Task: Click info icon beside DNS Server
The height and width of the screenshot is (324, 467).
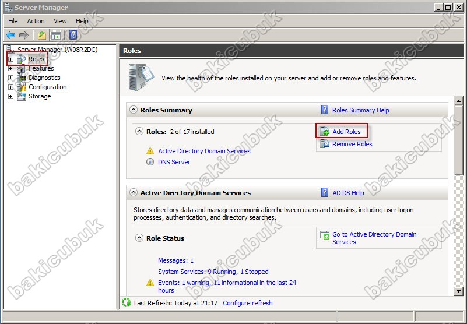Action: (150, 161)
